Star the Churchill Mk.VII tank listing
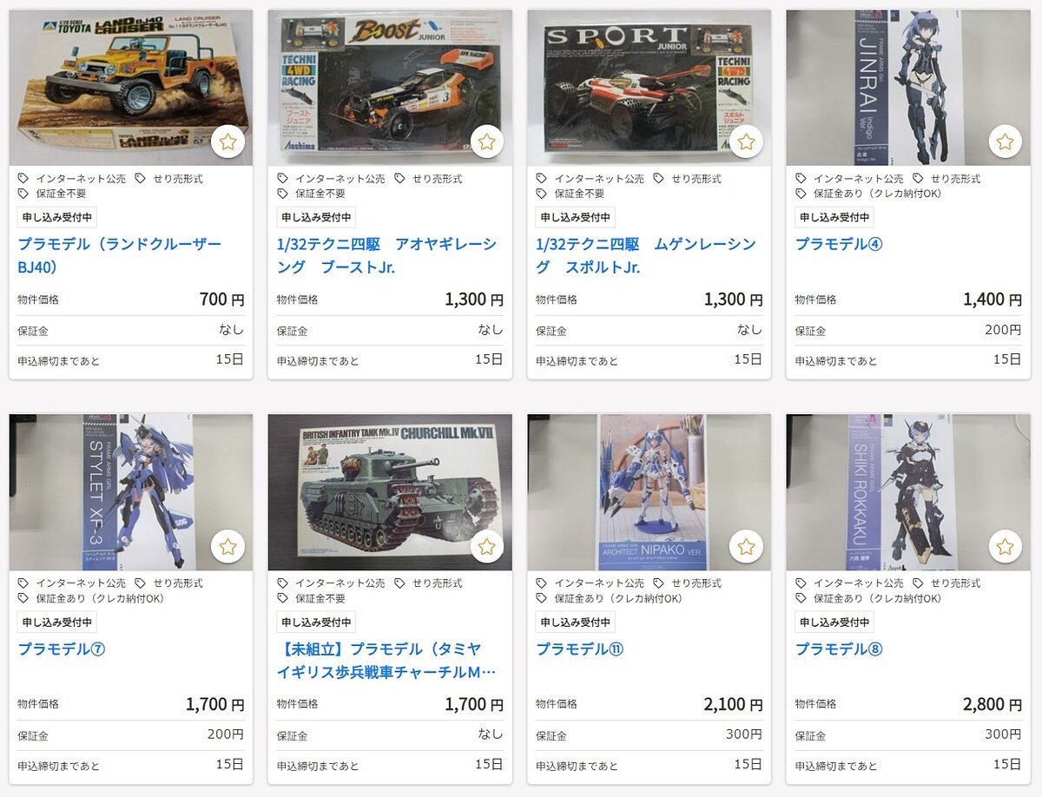1042x797 pixels. 486,546
